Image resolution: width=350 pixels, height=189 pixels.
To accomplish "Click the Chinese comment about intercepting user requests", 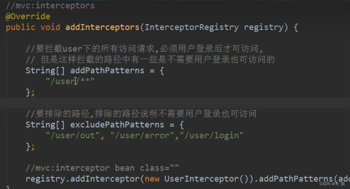I will (x=144, y=49).
